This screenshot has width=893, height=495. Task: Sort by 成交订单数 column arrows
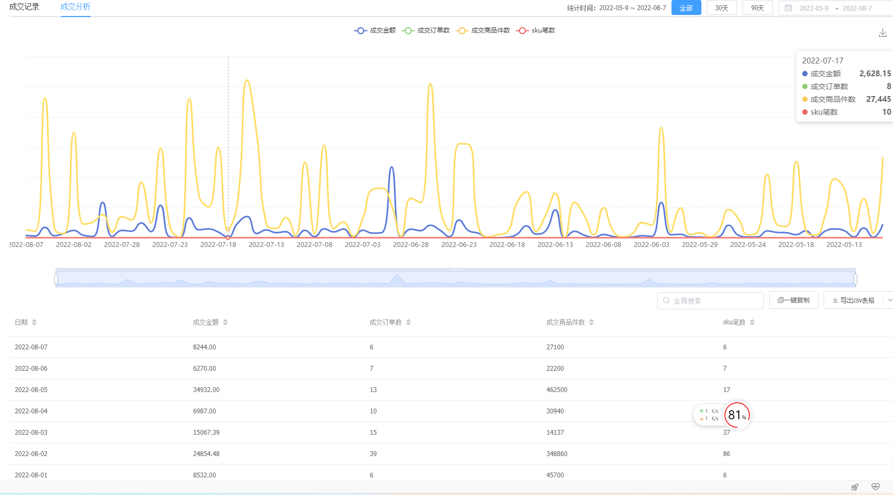click(408, 322)
